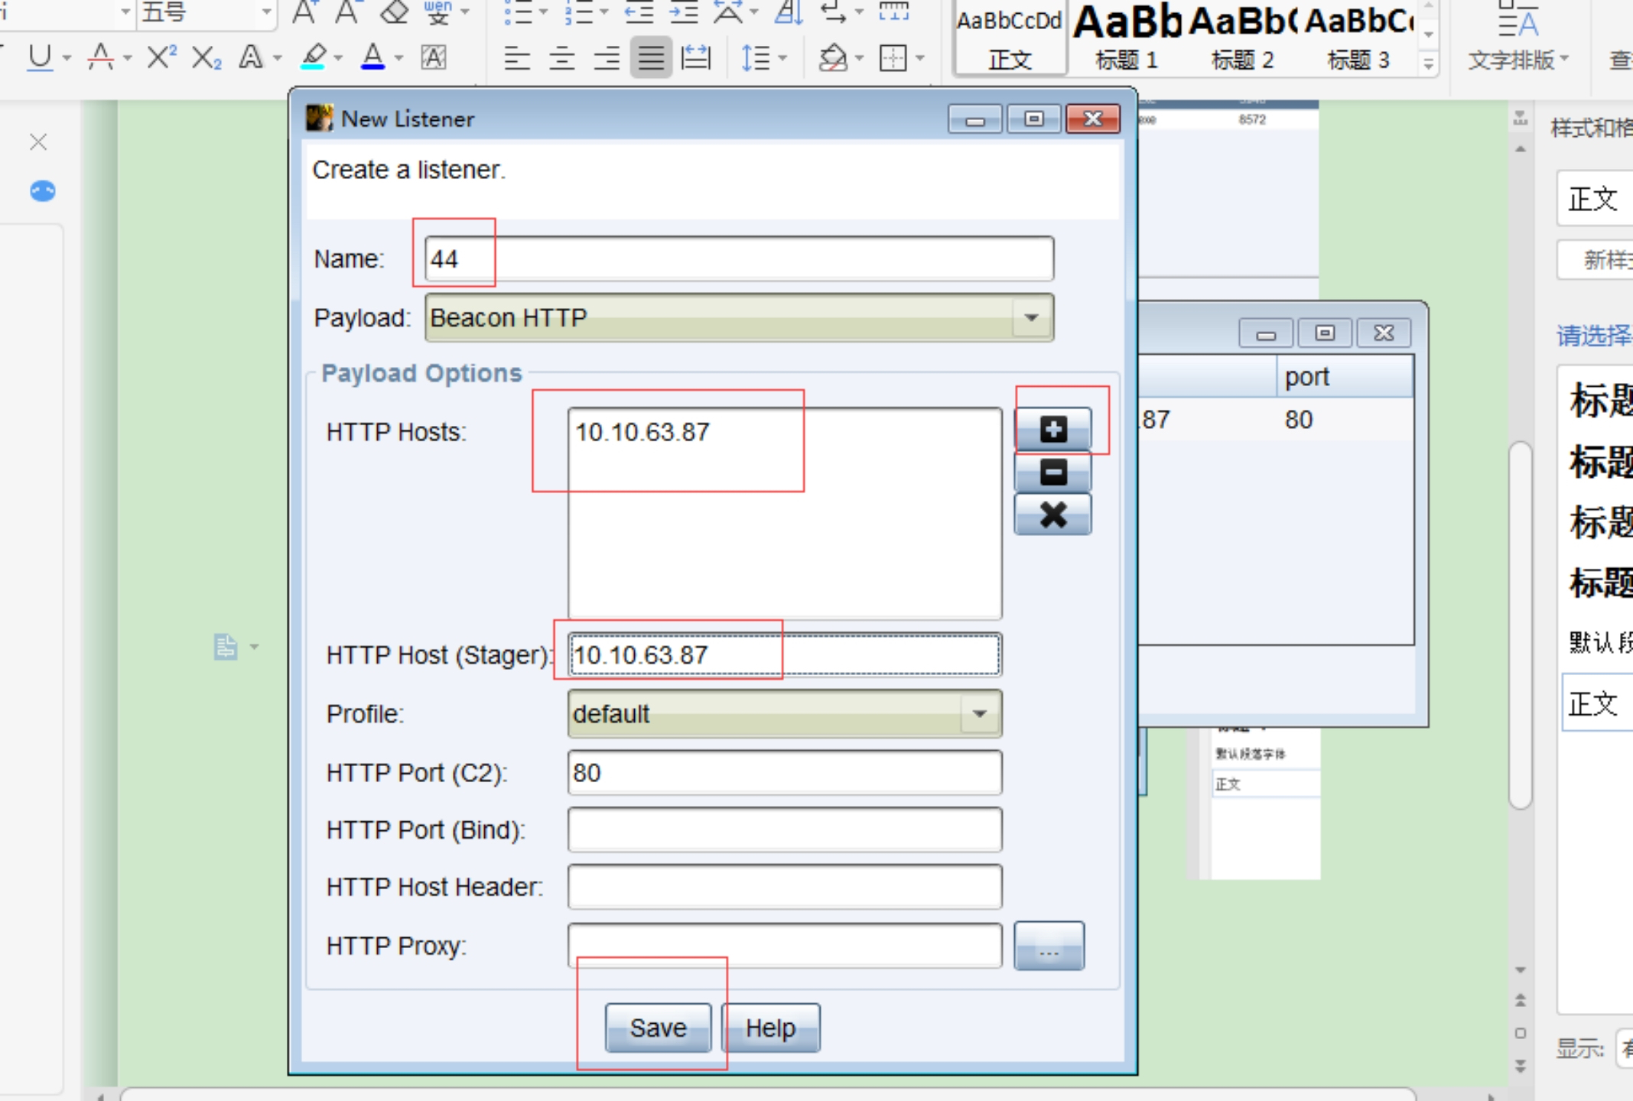
Task: Toggle justify alignment
Action: (651, 58)
